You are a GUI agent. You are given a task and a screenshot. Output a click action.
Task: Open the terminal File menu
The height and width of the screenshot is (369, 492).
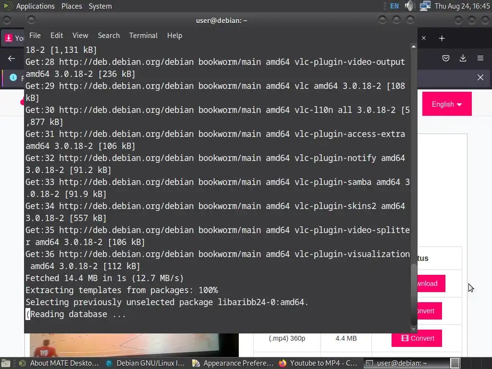click(35, 36)
